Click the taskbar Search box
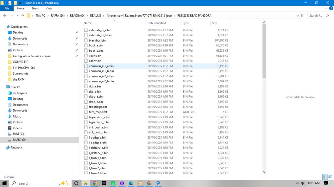Viewport: 334px width, 187px height. click(x=40, y=183)
